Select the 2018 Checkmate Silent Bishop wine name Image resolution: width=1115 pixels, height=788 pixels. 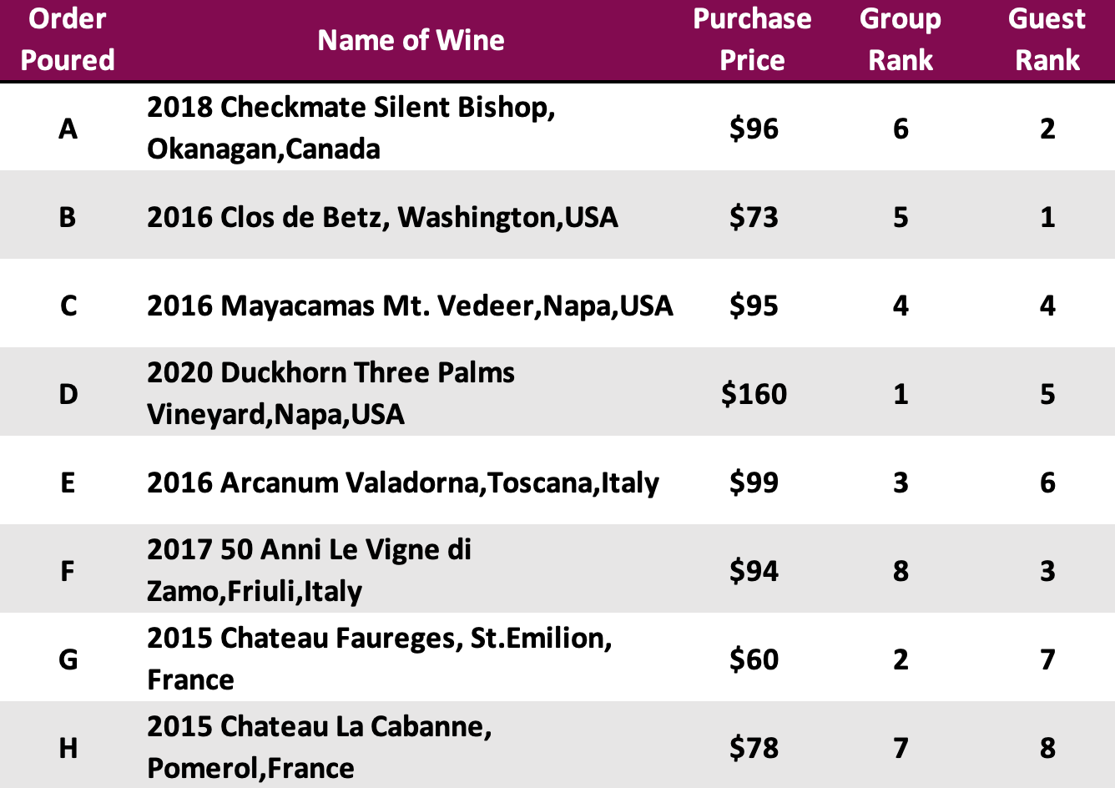click(351, 128)
